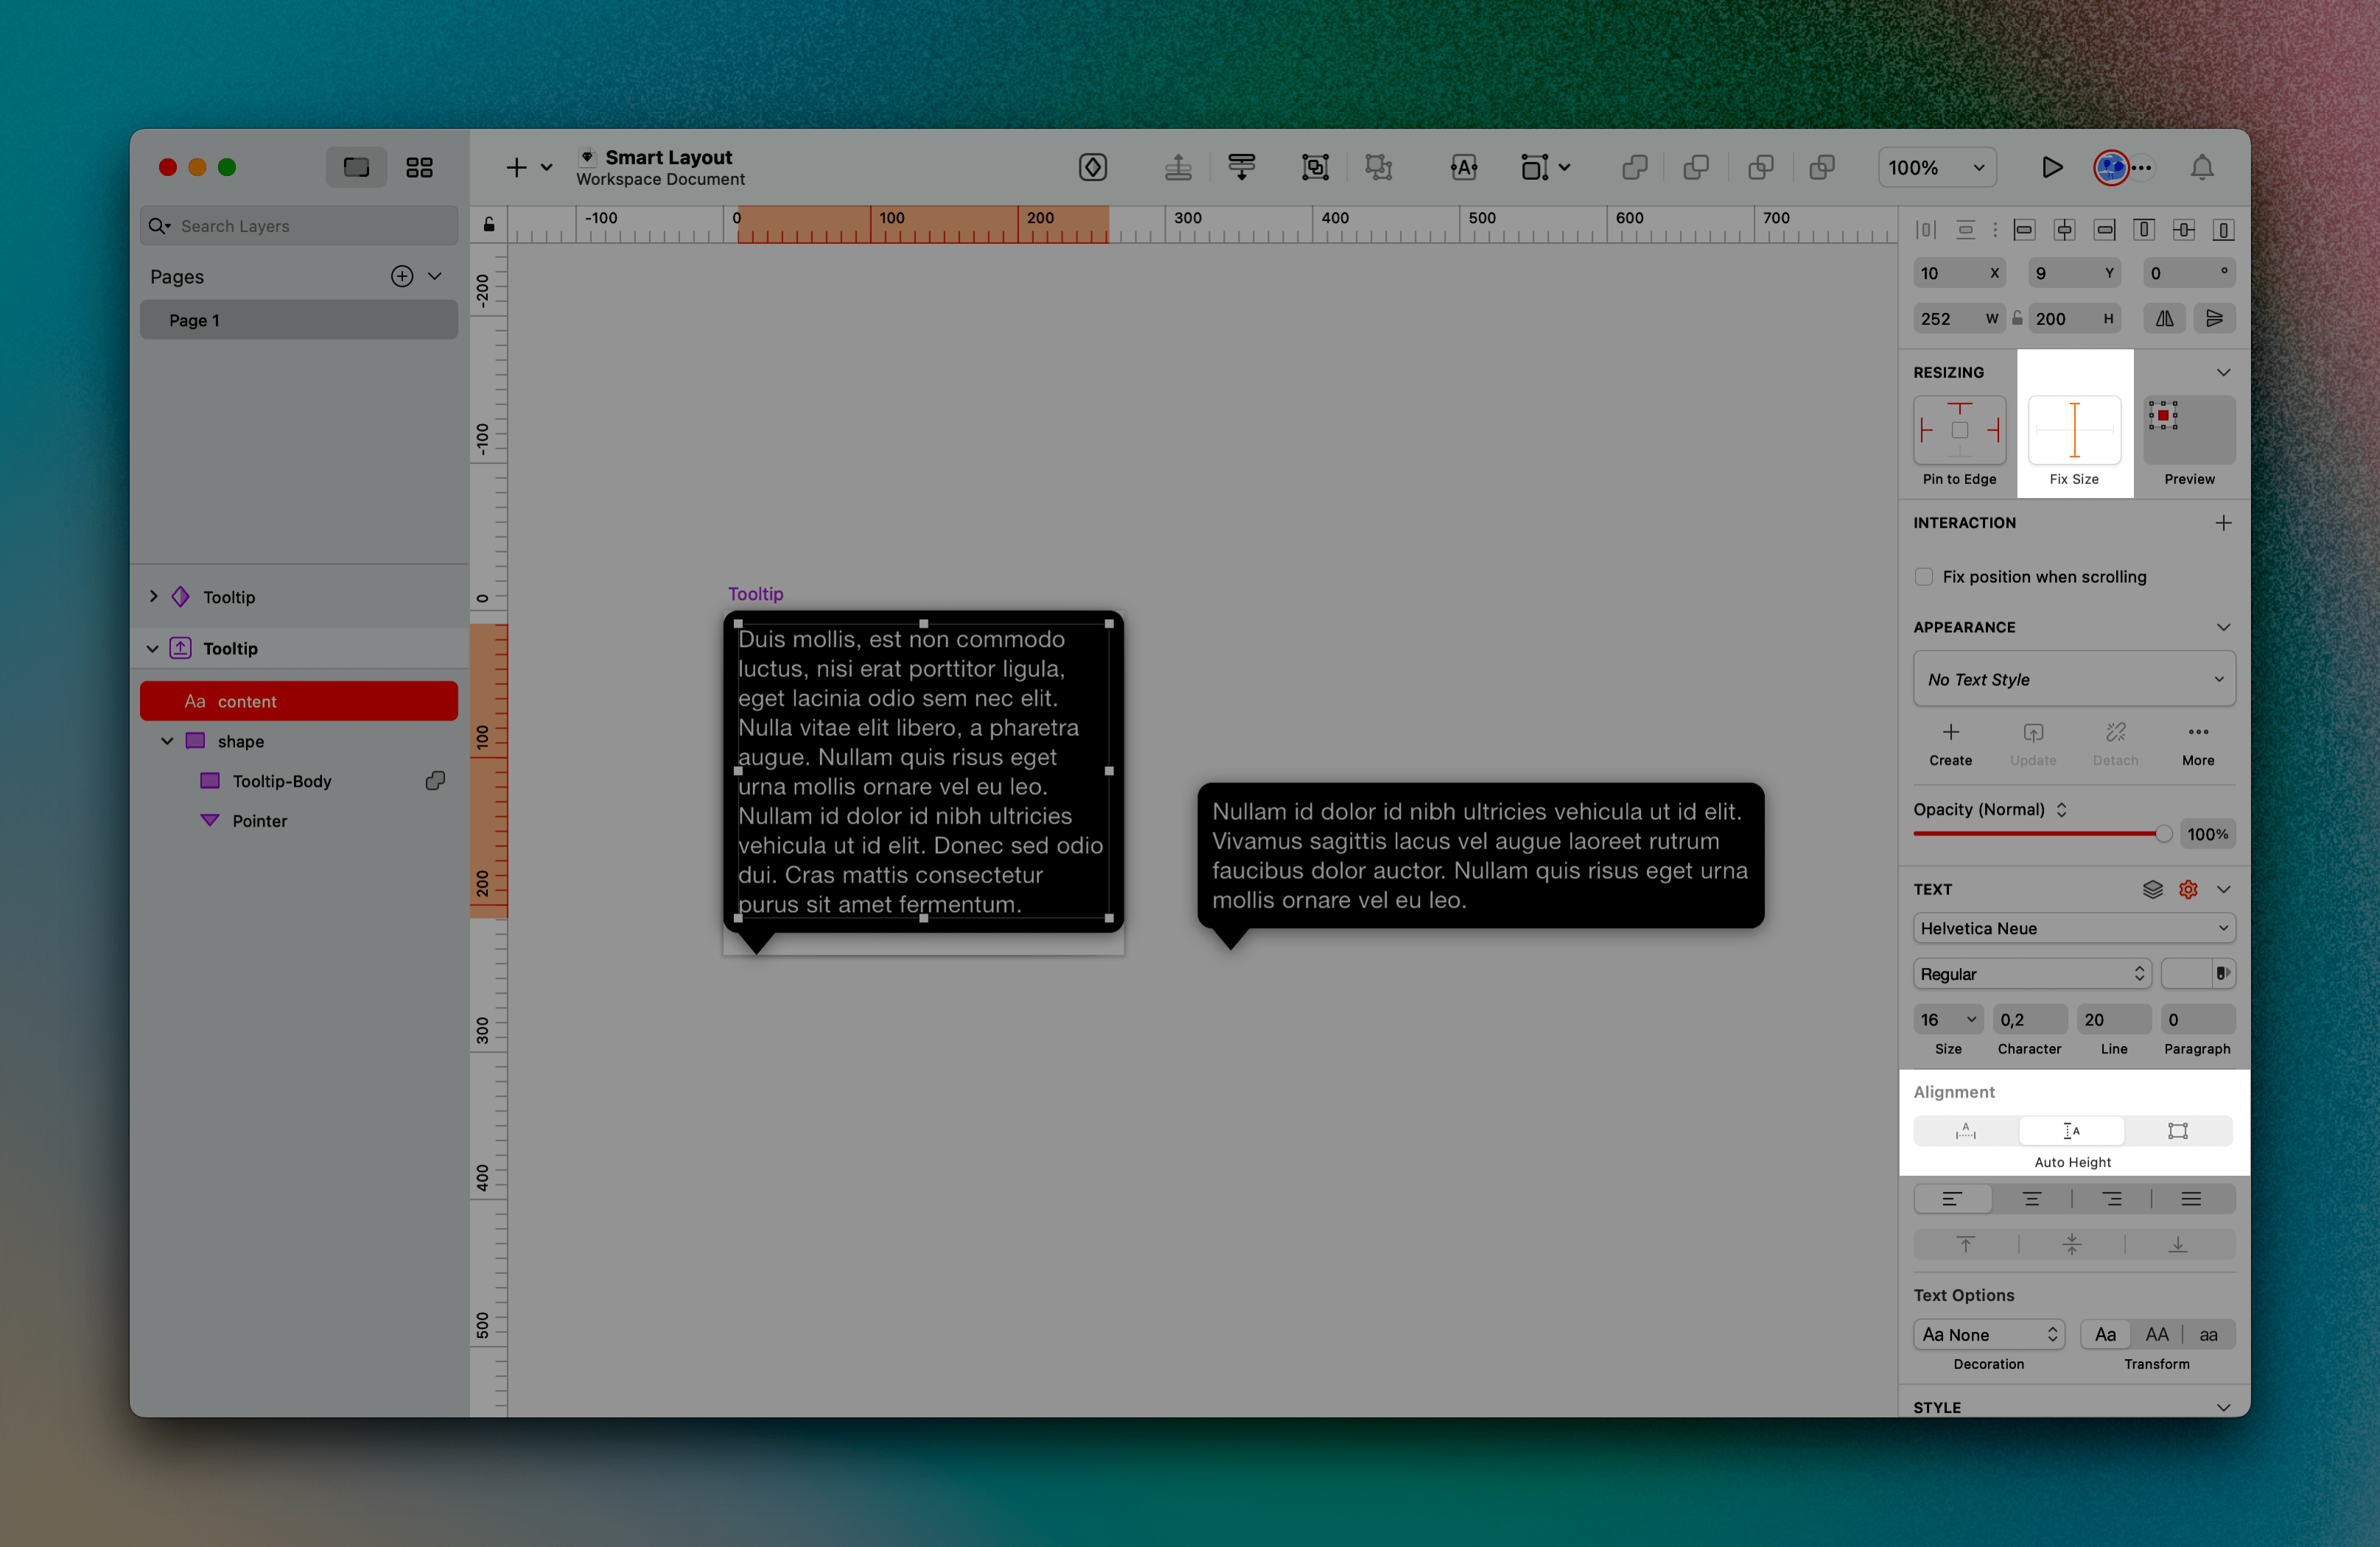Click the prototype preview play icon
2380x1547 pixels.
(2052, 167)
